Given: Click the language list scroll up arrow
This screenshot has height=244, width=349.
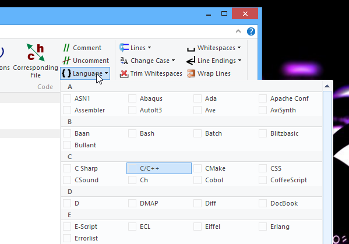Looking at the screenshot, I should pos(327,86).
